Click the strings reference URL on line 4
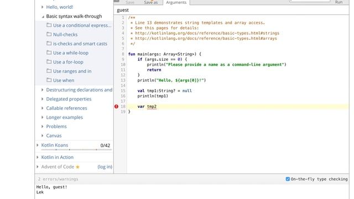 pyautogui.click(x=207, y=33)
